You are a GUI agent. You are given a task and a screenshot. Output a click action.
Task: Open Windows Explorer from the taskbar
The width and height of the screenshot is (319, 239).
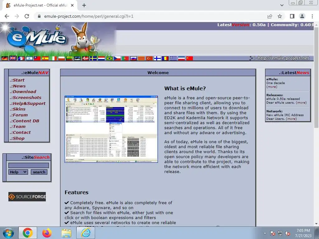(x=67, y=233)
